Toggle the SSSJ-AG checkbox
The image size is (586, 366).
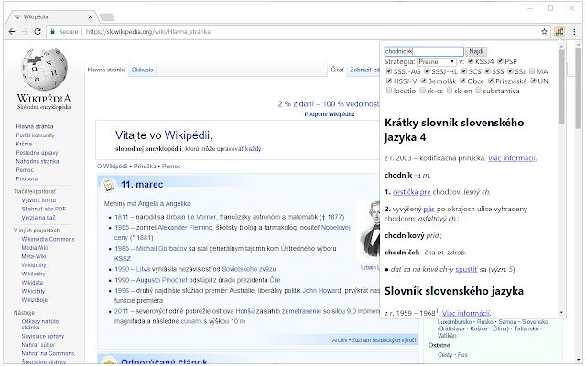[x=389, y=71]
